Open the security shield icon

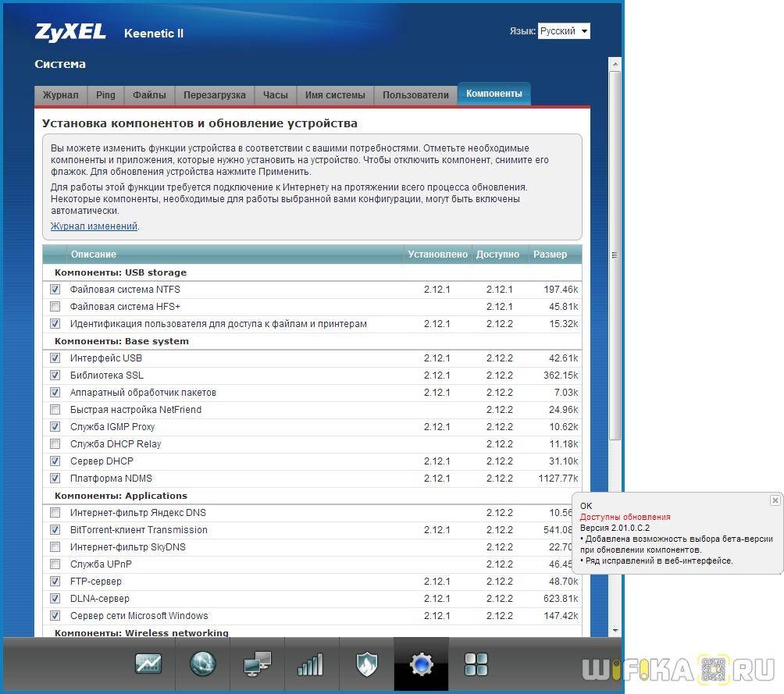(366, 664)
